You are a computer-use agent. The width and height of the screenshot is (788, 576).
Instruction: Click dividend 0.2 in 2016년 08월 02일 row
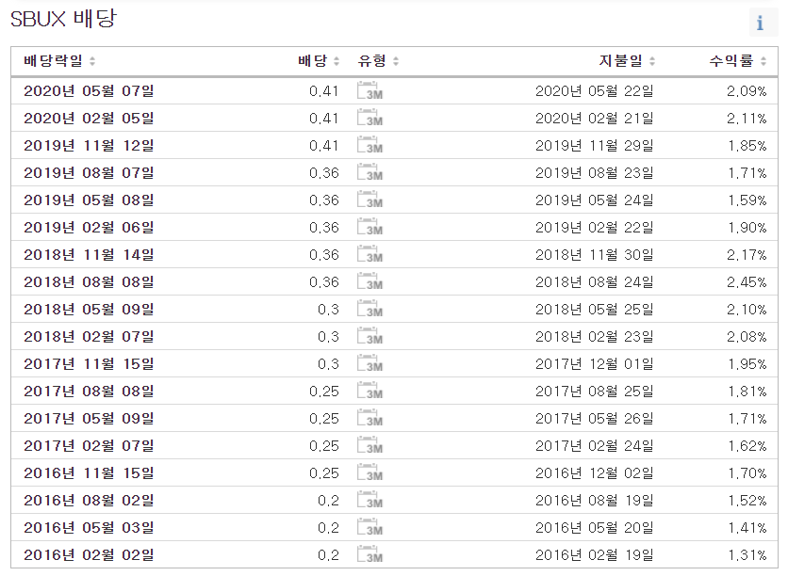(x=328, y=500)
